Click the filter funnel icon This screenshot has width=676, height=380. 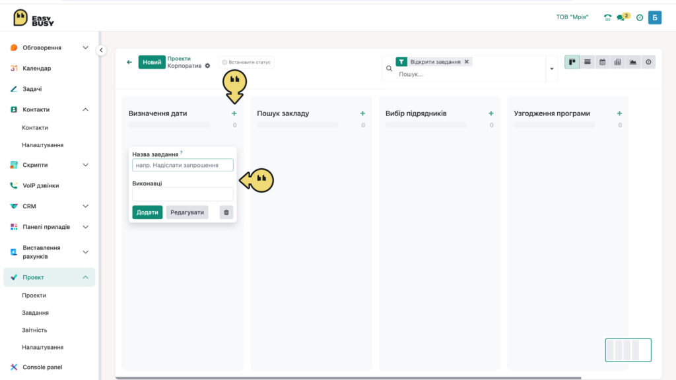[x=401, y=61]
